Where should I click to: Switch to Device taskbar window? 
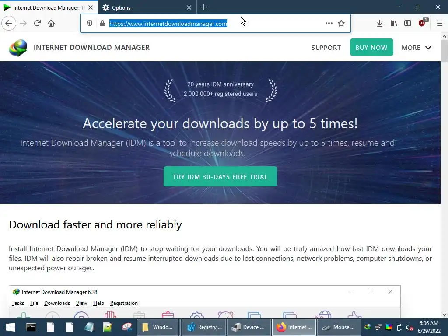(249, 327)
